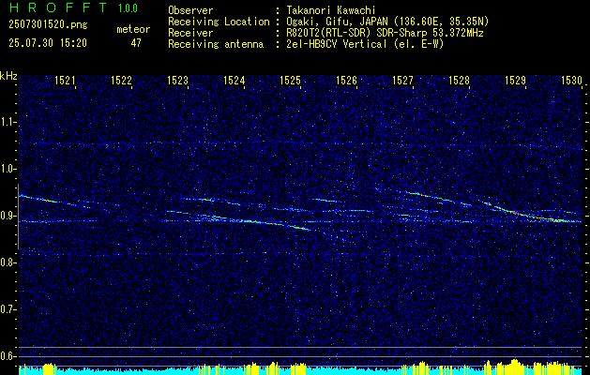
Task: Click the 0.9 frequency axis label
Action: [x=8, y=216]
